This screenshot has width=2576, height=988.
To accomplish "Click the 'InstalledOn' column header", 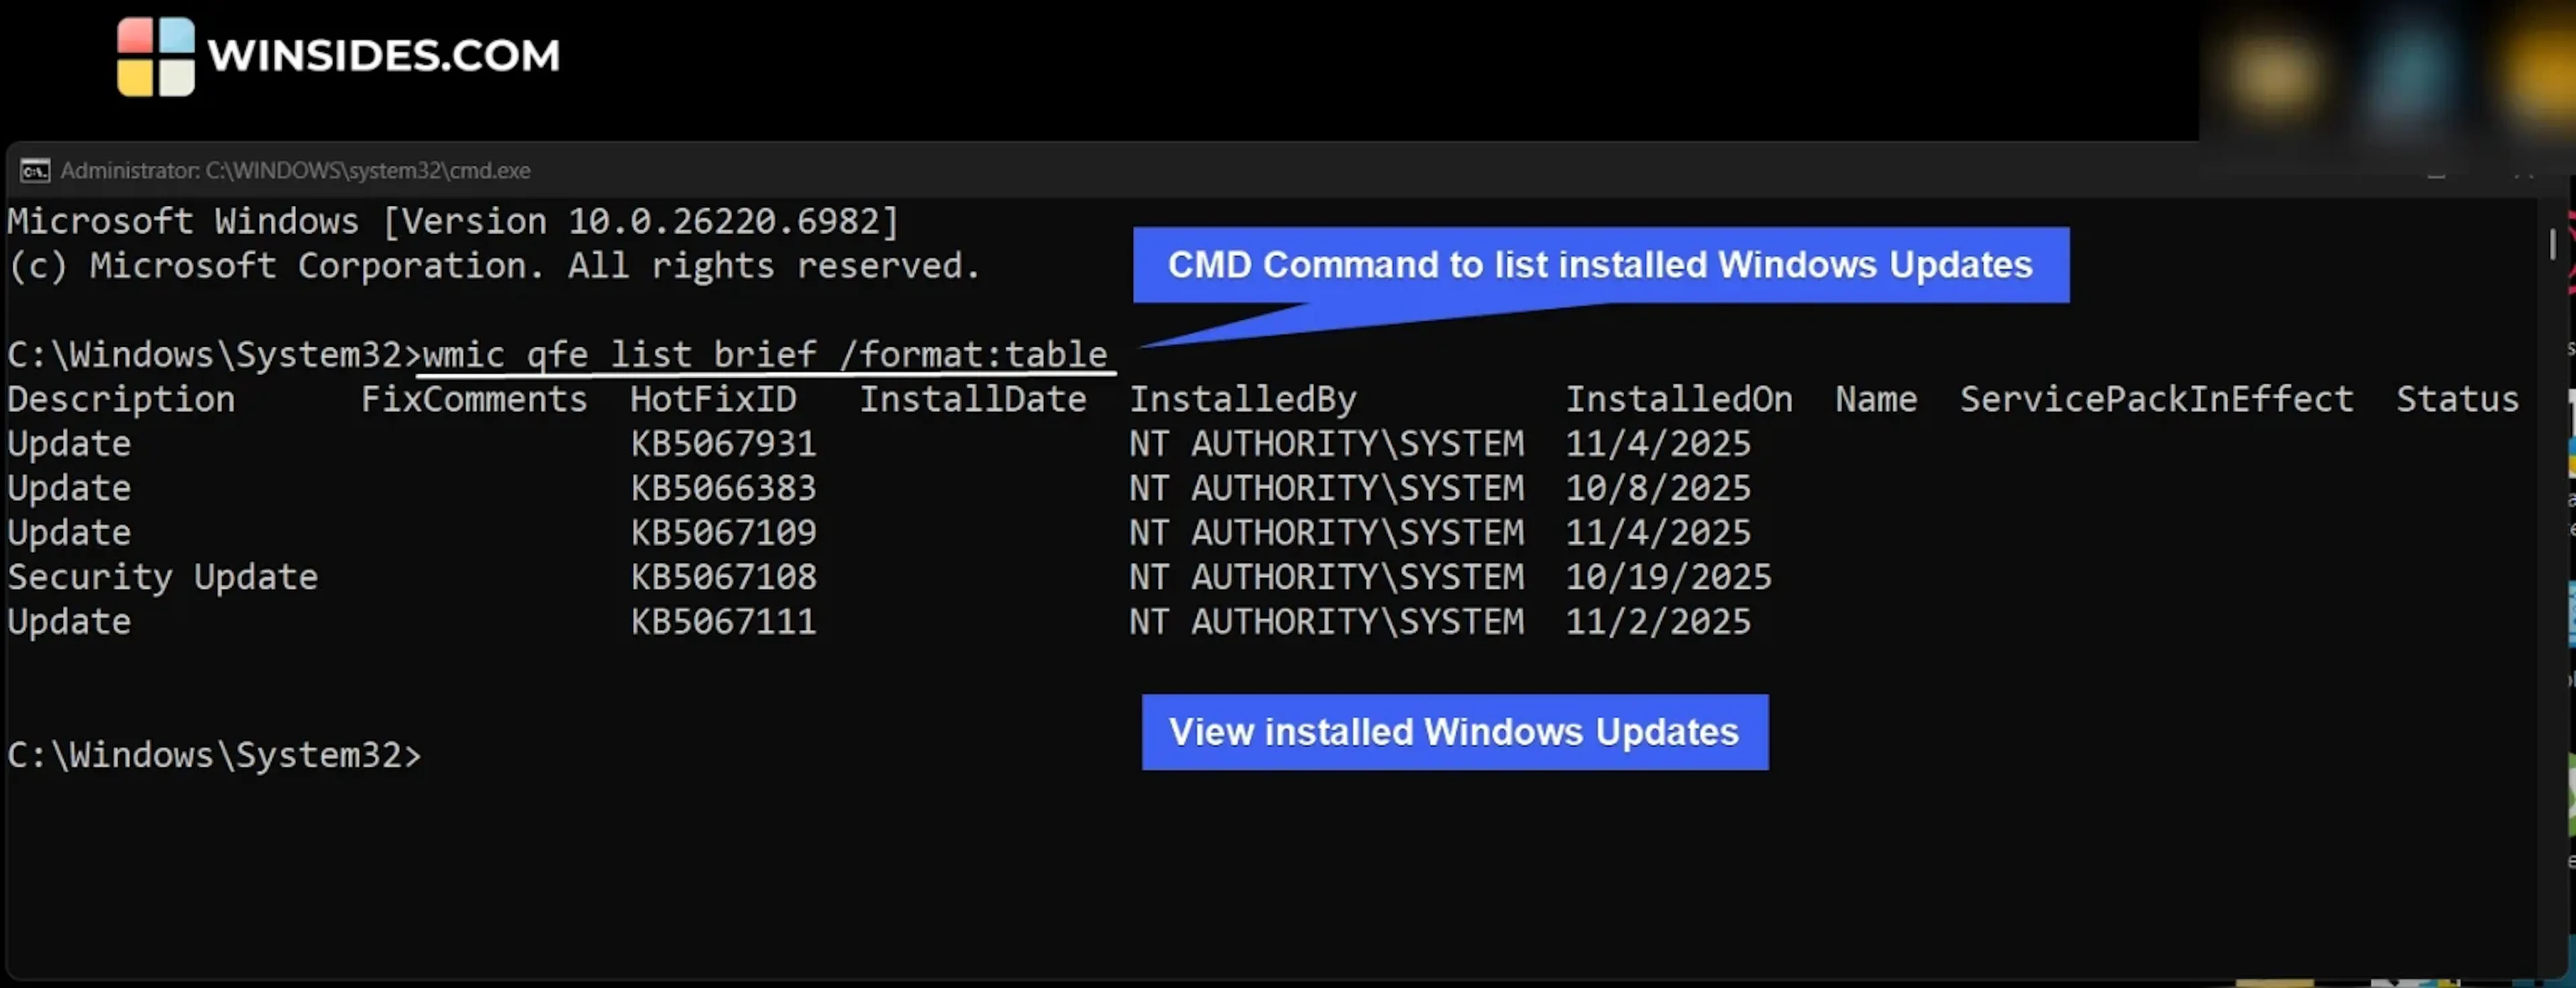I will tap(1679, 400).
